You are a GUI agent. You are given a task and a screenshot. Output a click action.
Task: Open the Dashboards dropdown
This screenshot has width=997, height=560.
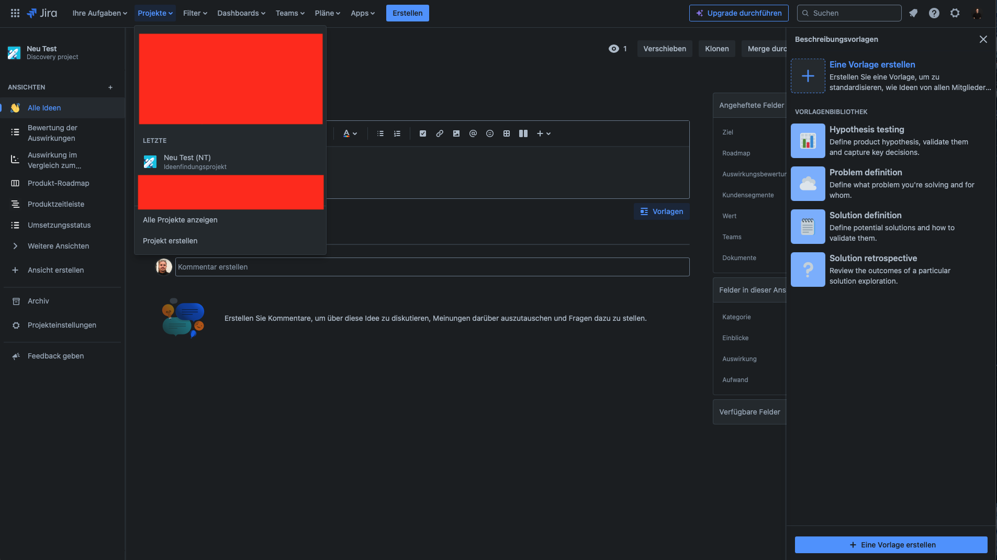click(x=241, y=13)
